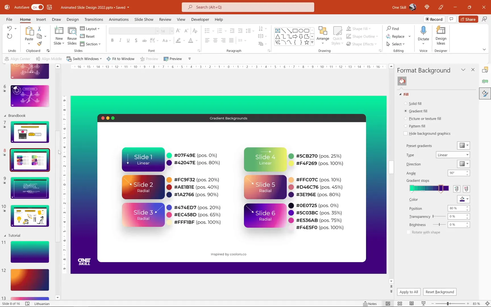Open Slide Show tab

click(x=144, y=19)
